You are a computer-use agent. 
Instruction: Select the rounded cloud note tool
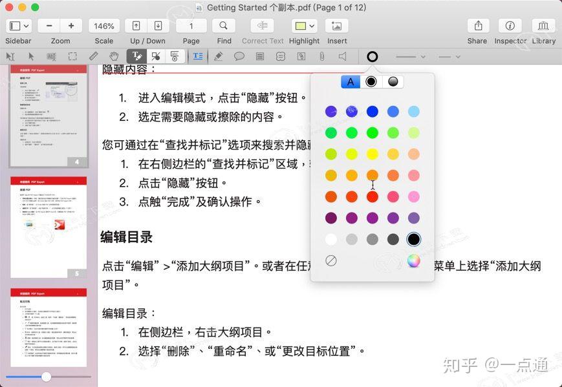[x=281, y=57]
